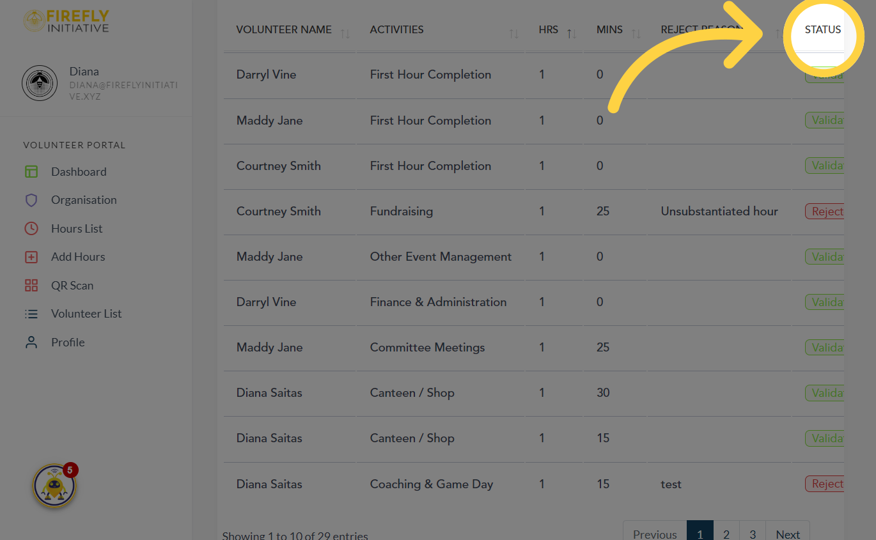Click the 'test' reject reason

[671, 484]
